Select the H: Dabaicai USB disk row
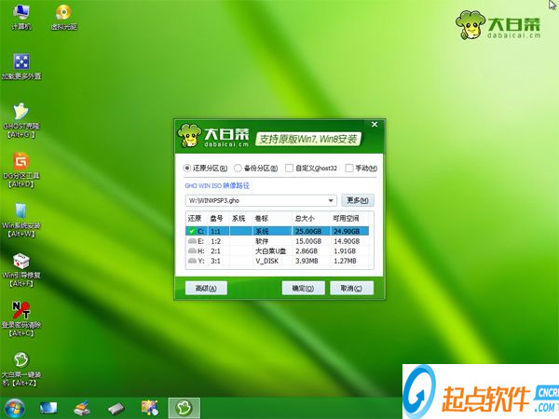The width and height of the screenshot is (559, 419). click(x=278, y=251)
